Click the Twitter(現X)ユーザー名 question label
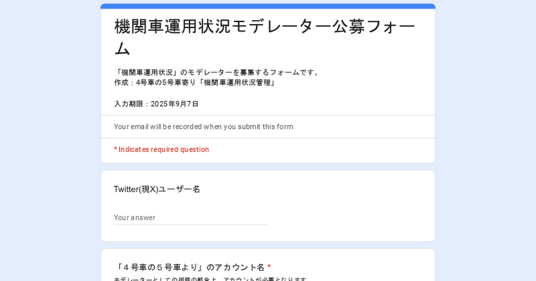The height and width of the screenshot is (281, 536). pos(157,189)
